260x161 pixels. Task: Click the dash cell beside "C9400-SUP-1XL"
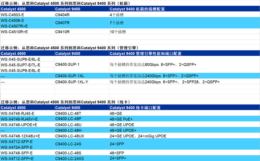pos(27,76)
